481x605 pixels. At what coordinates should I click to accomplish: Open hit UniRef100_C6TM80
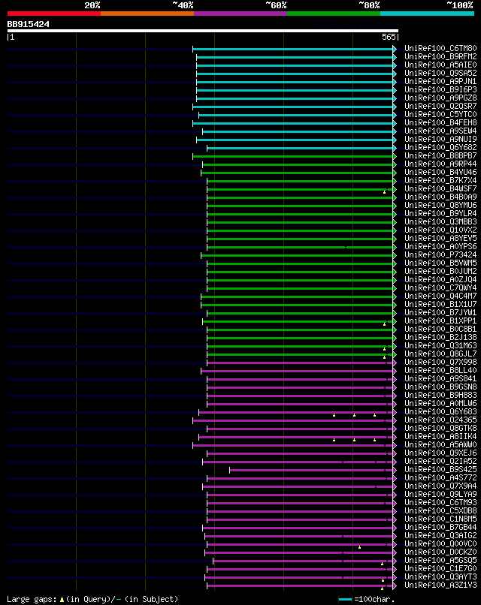coord(440,49)
